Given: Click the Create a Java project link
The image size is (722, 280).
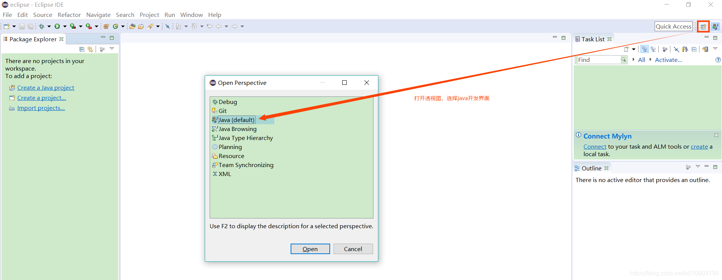Looking at the screenshot, I should pos(46,87).
